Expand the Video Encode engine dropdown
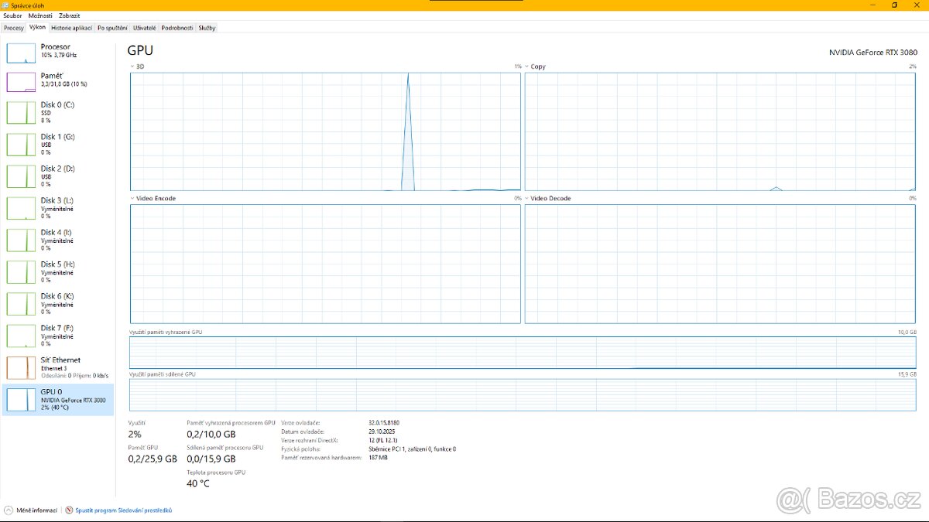929x522 pixels. pyautogui.click(x=132, y=199)
